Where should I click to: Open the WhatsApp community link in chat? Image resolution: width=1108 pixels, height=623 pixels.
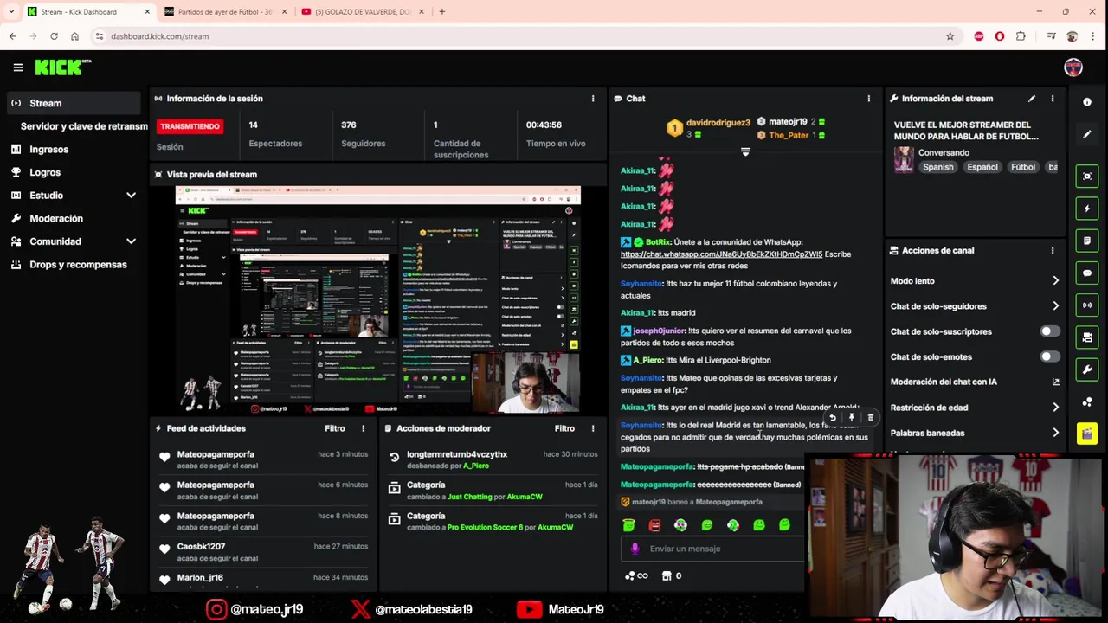pyautogui.click(x=721, y=254)
